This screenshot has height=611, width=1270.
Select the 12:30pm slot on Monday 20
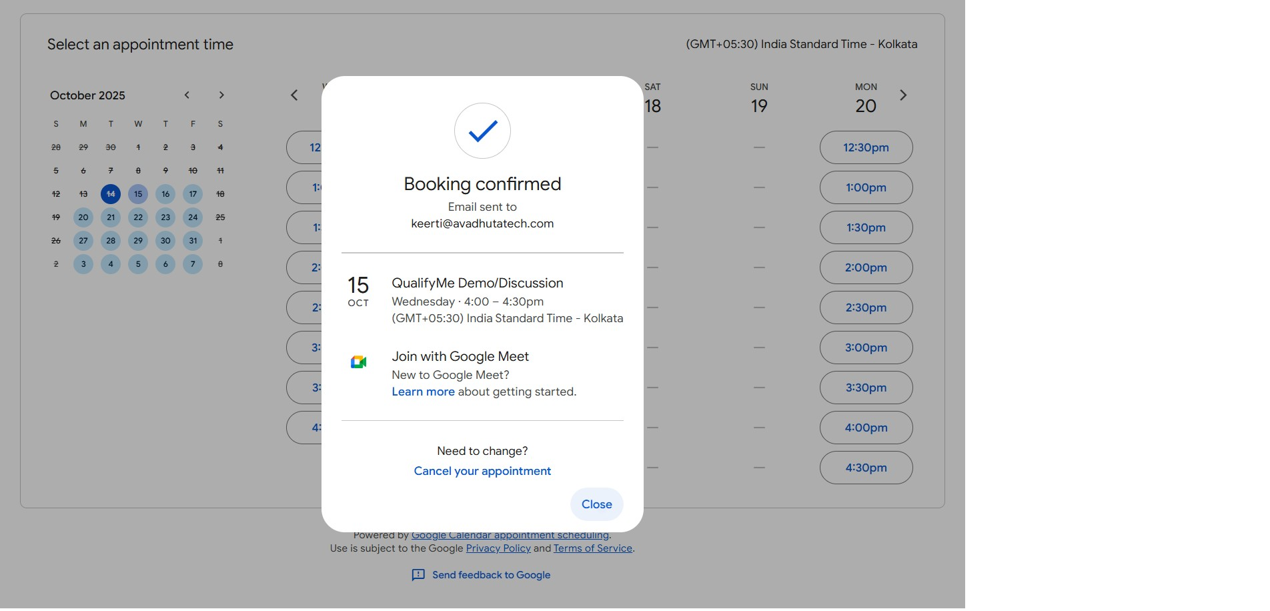tap(866, 147)
